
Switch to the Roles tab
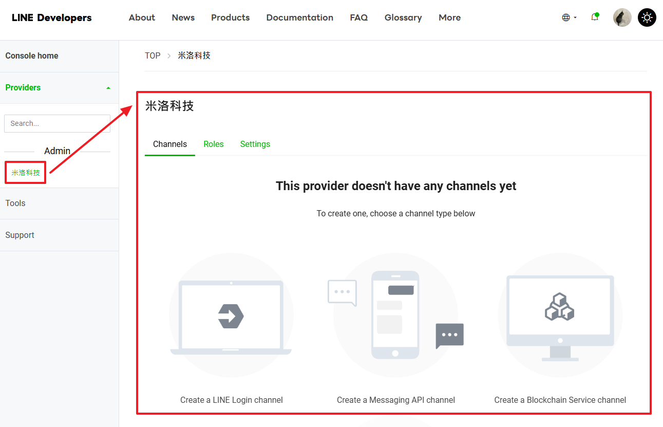point(214,144)
